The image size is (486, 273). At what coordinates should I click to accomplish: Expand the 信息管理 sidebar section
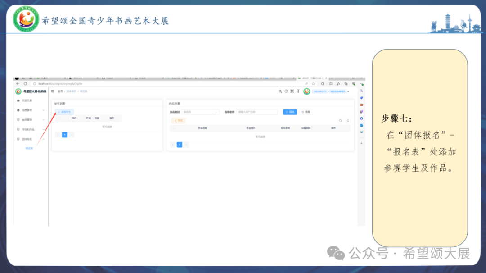[x=27, y=110]
